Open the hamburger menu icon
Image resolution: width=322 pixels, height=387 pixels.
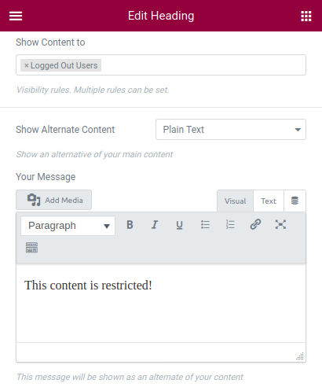coord(16,16)
